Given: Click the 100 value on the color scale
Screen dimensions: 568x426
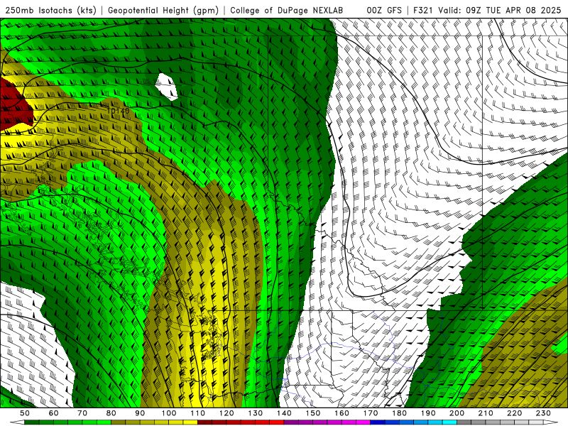Looking at the screenshot, I should point(169,413).
